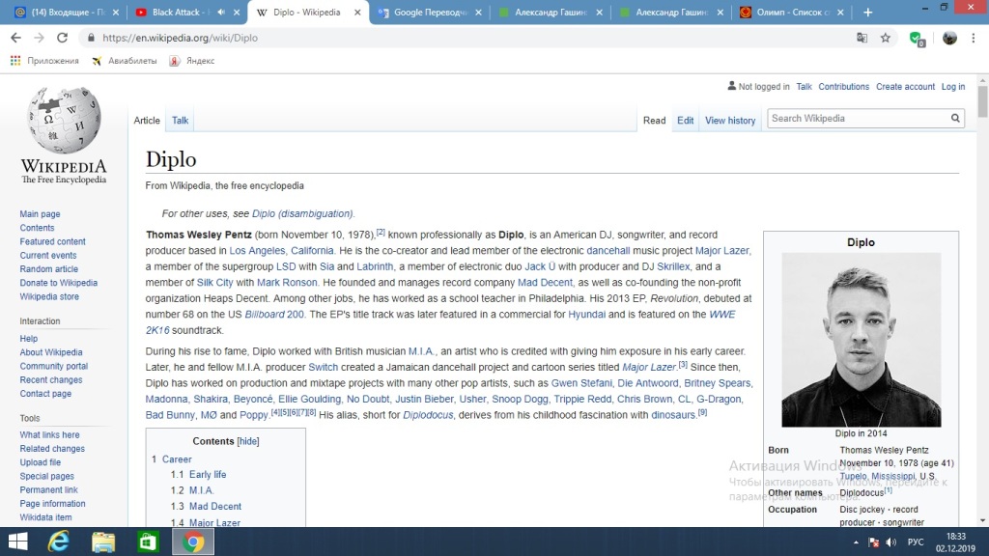Click the Search Wikipedia field

click(858, 118)
